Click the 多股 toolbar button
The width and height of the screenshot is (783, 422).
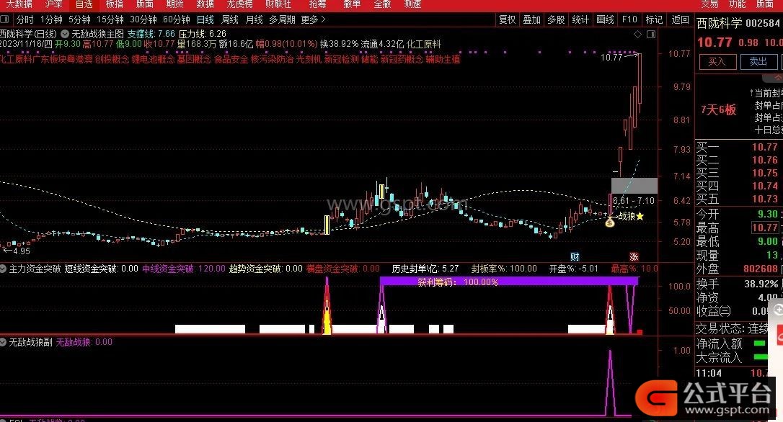click(x=557, y=19)
